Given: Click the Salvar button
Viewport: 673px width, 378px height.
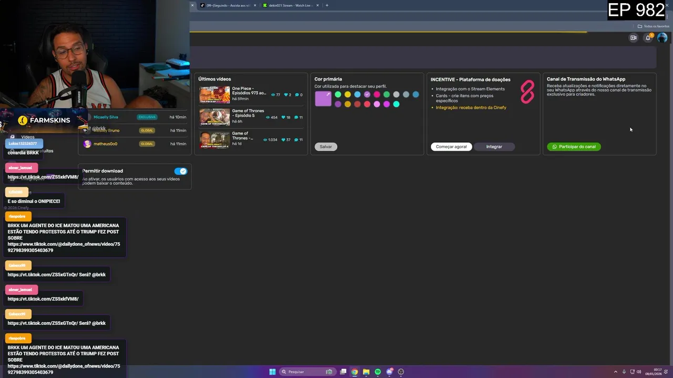Looking at the screenshot, I should click(326, 146).
